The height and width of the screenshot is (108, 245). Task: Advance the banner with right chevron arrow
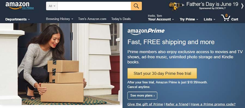pos(242,6)
